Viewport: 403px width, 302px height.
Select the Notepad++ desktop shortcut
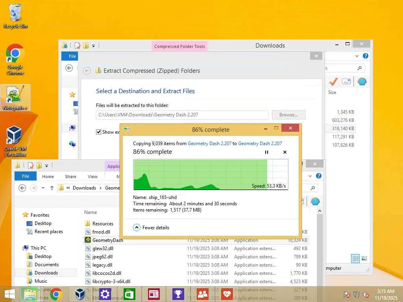click(x=15, y=98)
